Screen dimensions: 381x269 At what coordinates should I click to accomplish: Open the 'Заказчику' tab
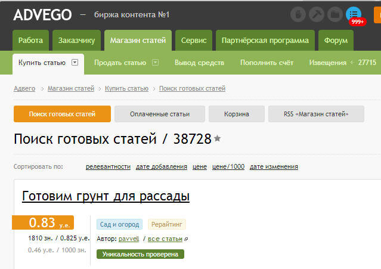[76, 41]
